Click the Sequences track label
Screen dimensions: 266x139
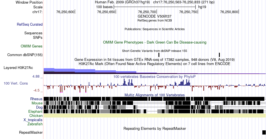33,33
